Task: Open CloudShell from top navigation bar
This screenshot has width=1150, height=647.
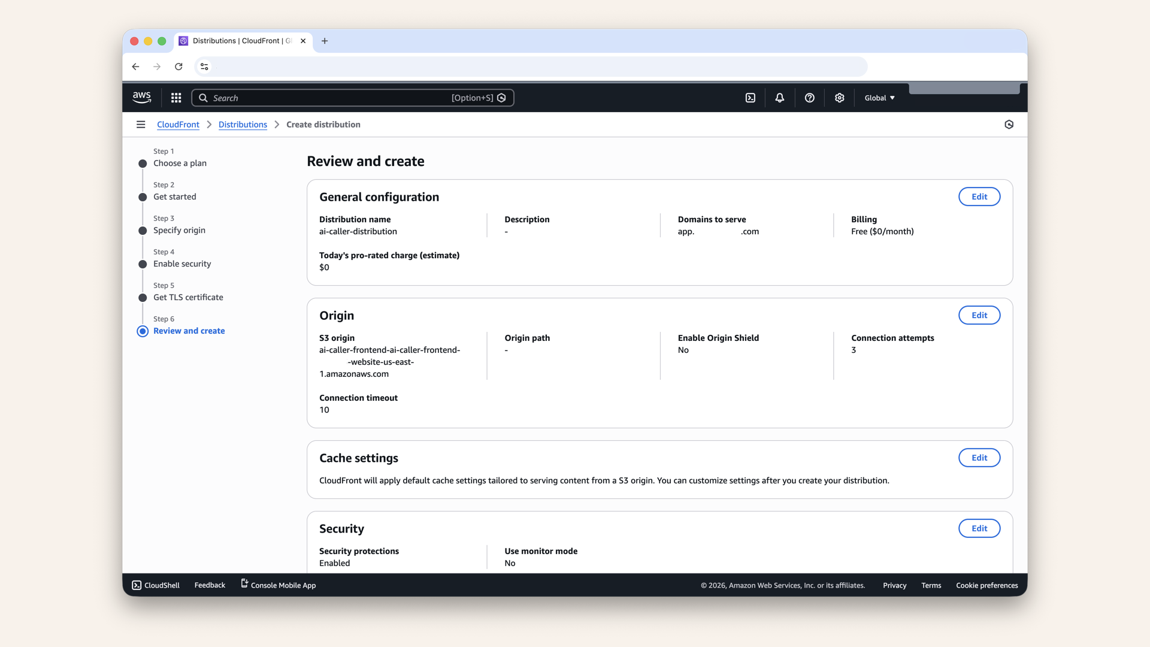Action: [750, 98]
